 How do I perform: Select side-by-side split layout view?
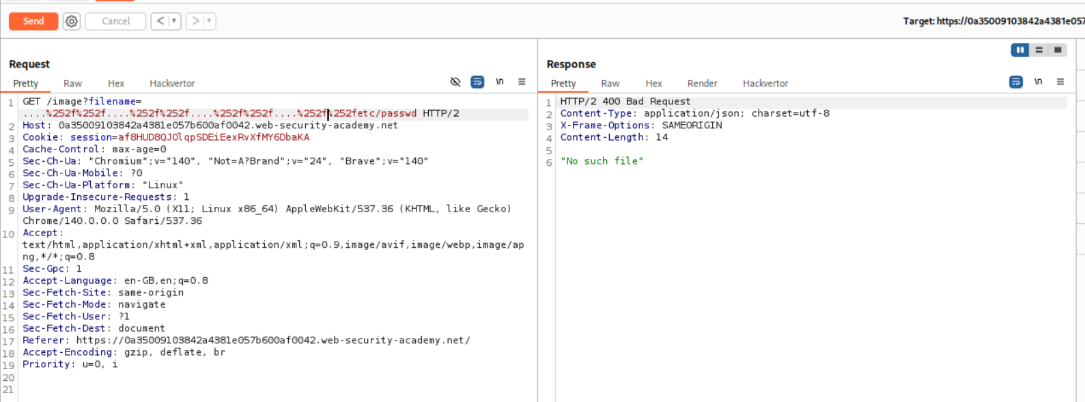point(1020,50)
